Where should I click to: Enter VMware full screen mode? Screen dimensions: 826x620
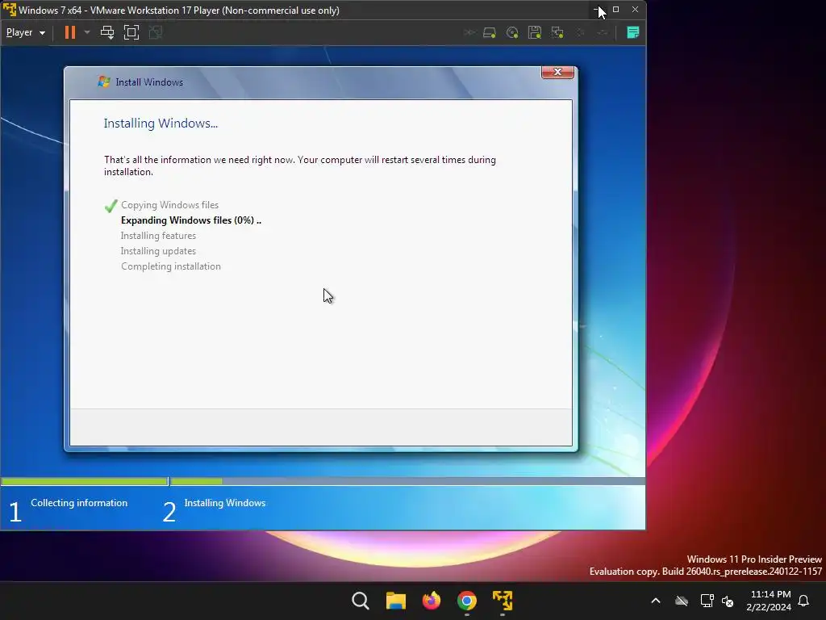tap(131, 32)
